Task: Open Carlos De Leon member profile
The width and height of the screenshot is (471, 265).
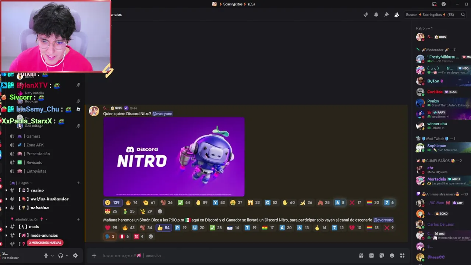Action: coord(443,224)
